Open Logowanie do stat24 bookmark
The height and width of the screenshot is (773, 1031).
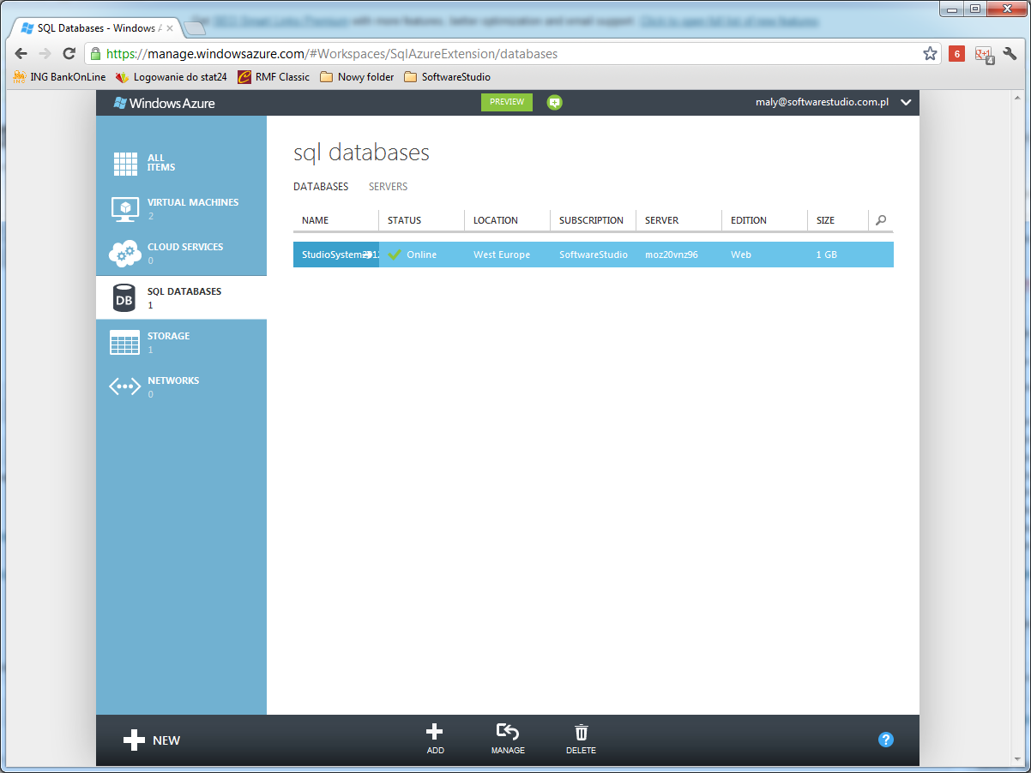(172, 77)
